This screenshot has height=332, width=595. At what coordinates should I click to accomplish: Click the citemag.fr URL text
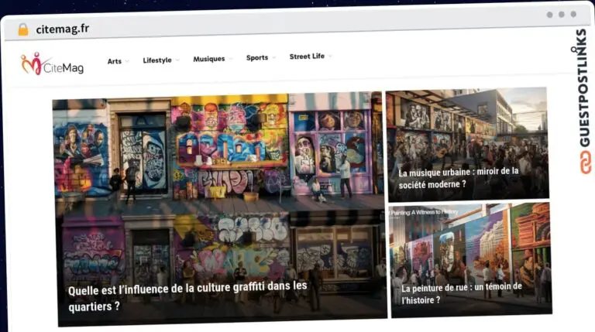62,29
